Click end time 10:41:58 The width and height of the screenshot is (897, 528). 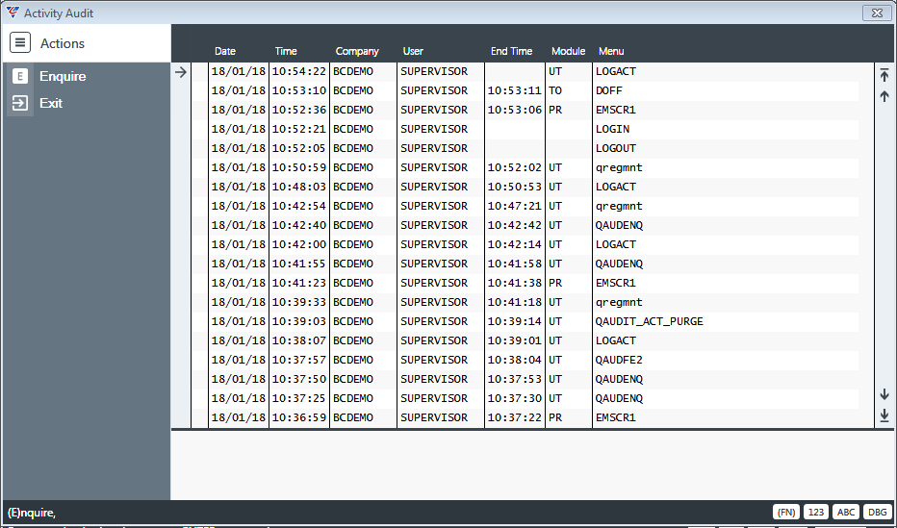point(514,264)
